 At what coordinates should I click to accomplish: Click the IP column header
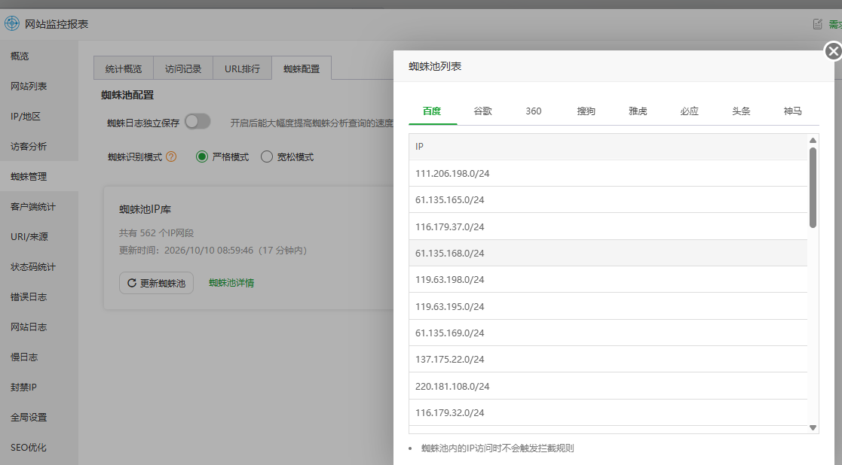tap(608, 146)
